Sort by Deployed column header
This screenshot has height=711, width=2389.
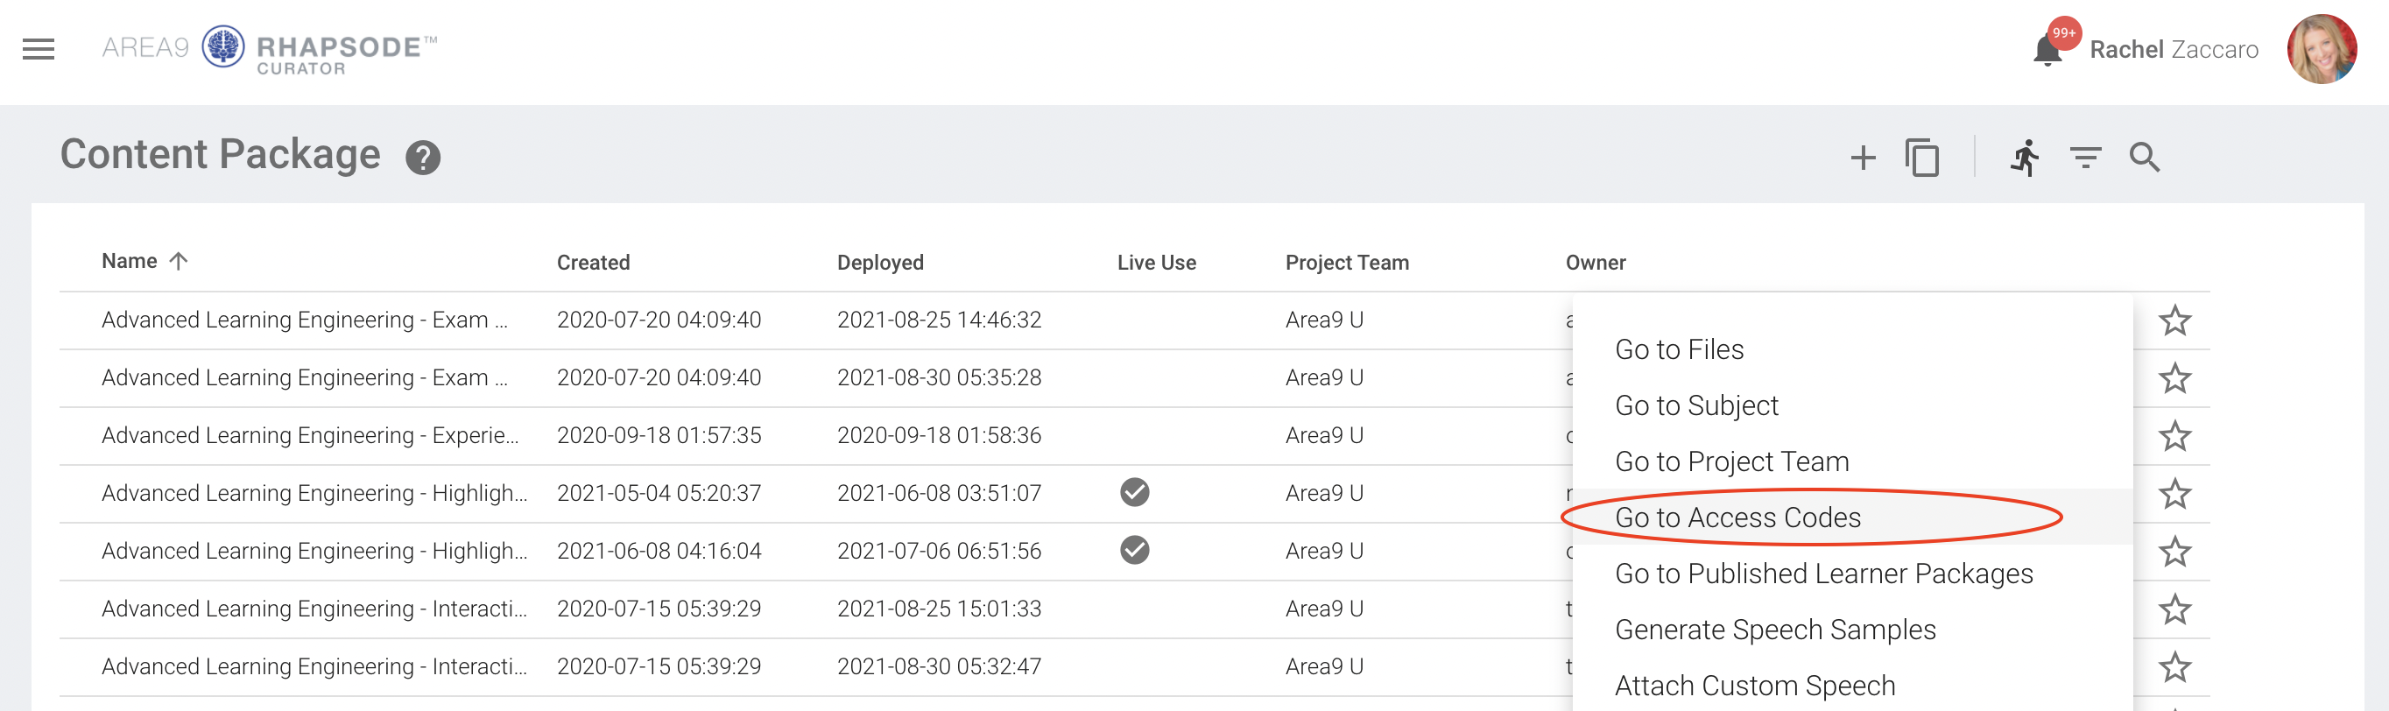[880, 263]
